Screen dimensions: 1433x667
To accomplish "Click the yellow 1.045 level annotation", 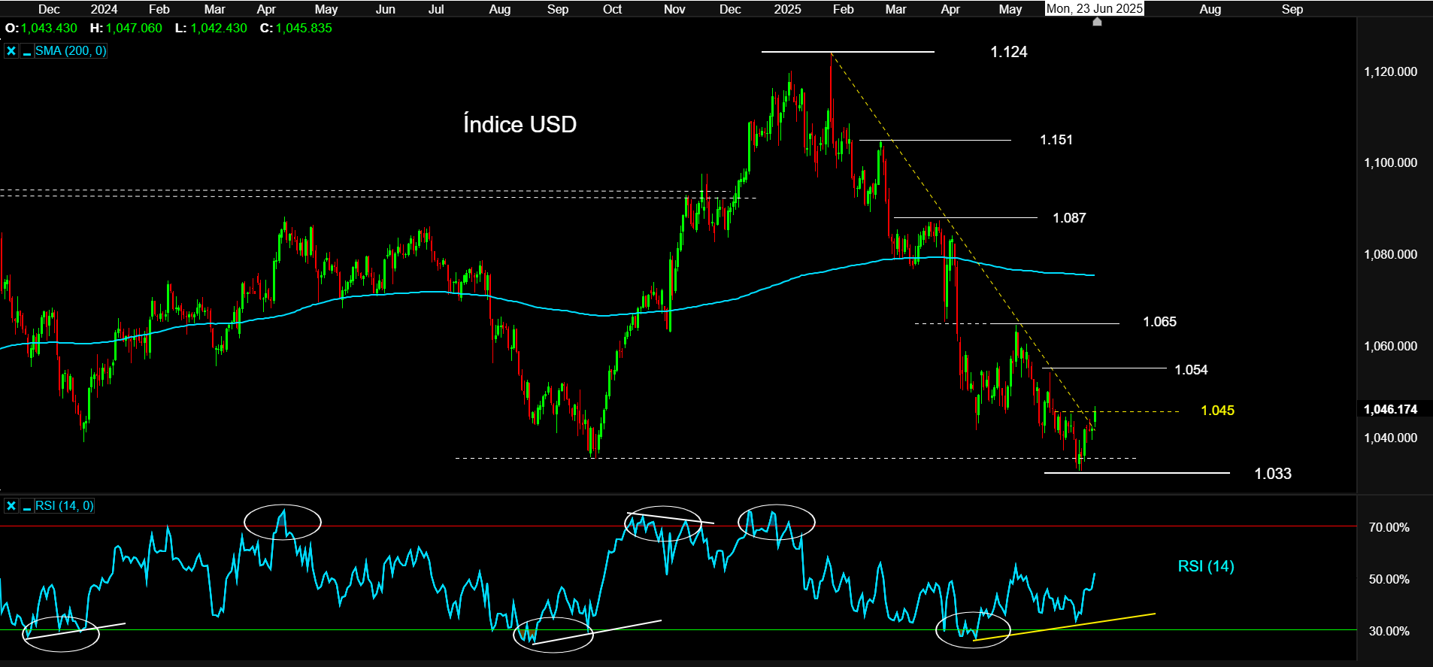I will point(1217,411).
